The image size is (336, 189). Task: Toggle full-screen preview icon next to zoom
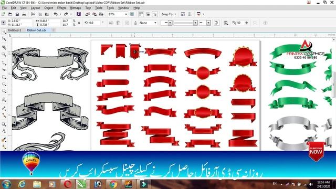tap(132, 14)
